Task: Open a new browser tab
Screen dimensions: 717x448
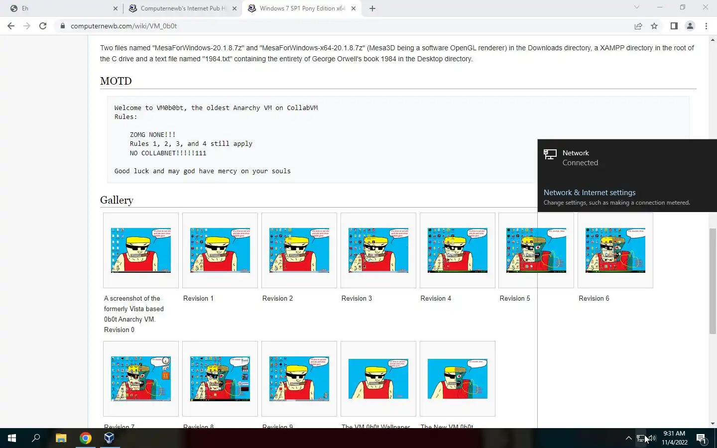Action: [372, 8]
